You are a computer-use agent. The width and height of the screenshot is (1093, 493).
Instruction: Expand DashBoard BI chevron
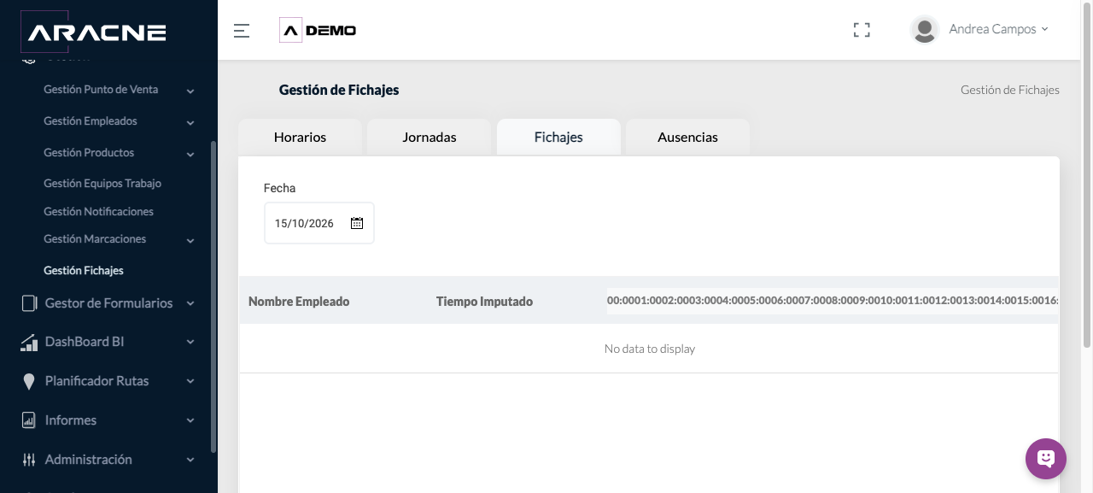pyautogui.click(x=190, y=342)
